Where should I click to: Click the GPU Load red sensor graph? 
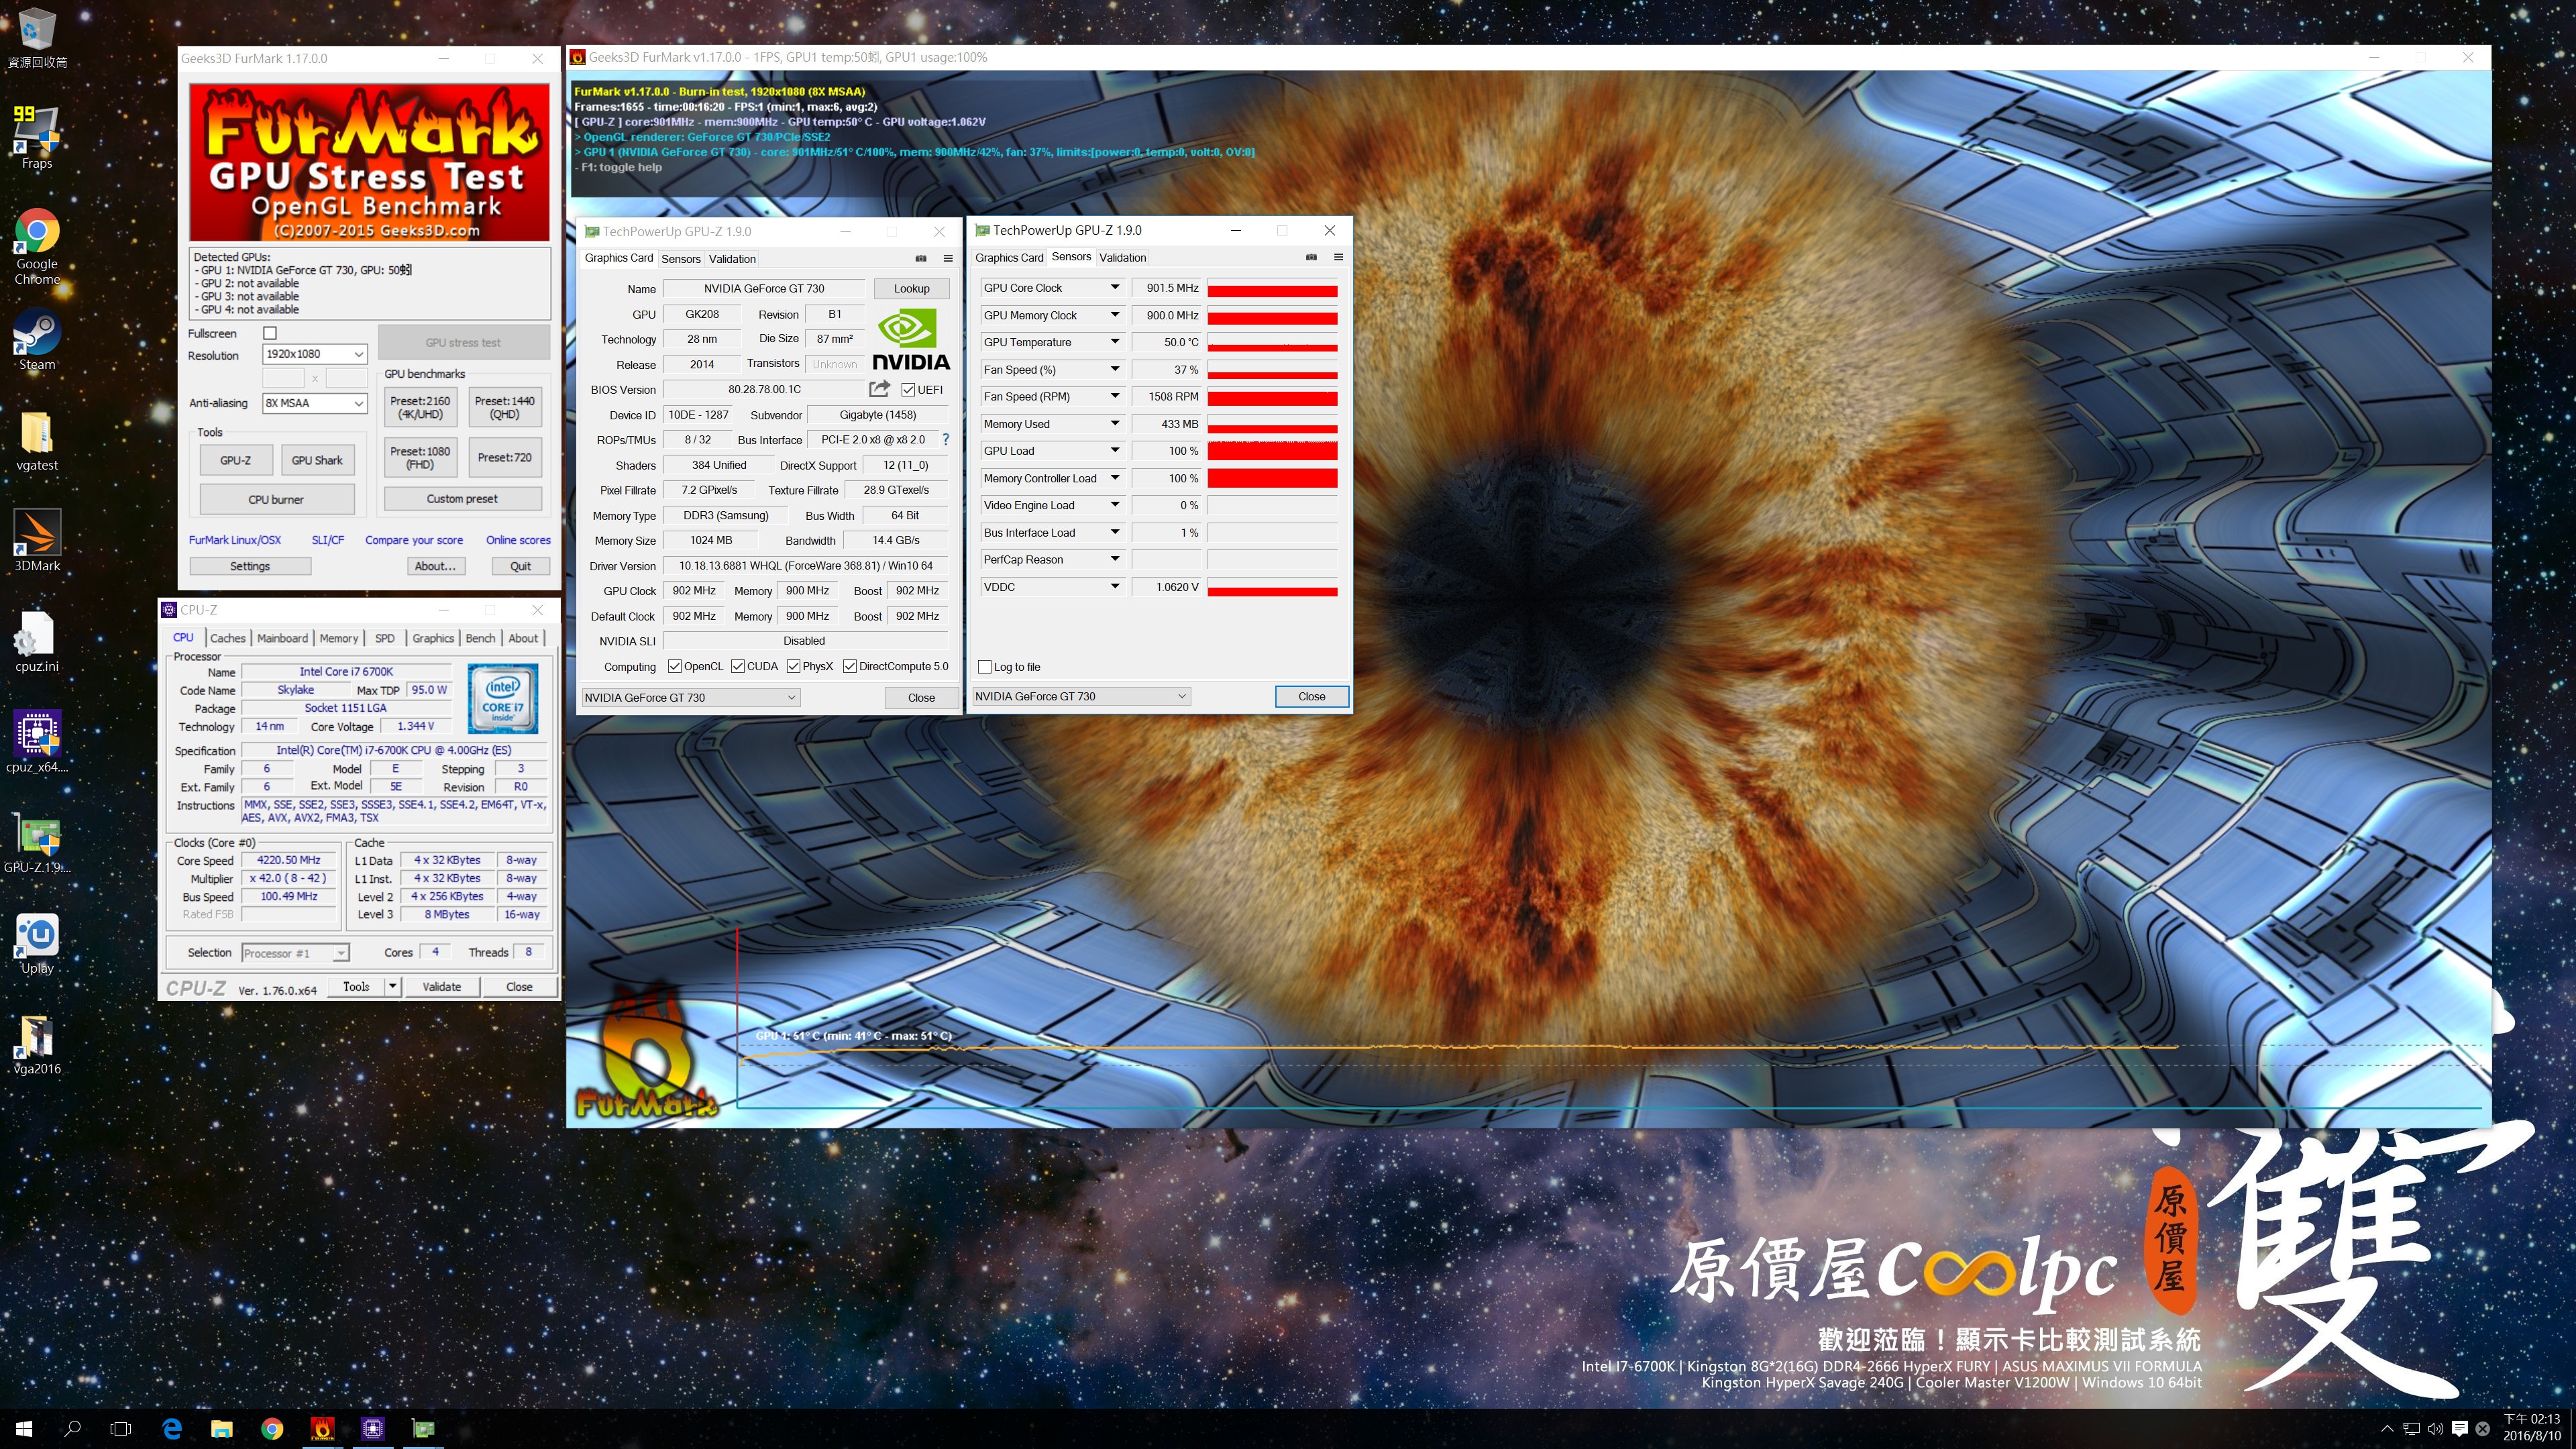tap(1272, 451)
